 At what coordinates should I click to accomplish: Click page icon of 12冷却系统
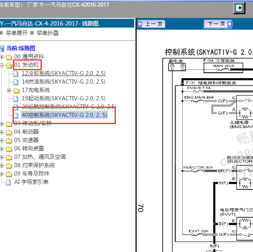(15, 74)
